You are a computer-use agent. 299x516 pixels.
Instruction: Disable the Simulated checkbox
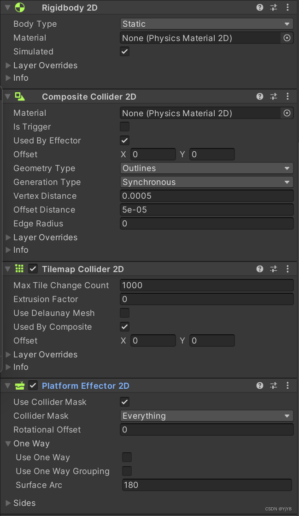(124, 51)
